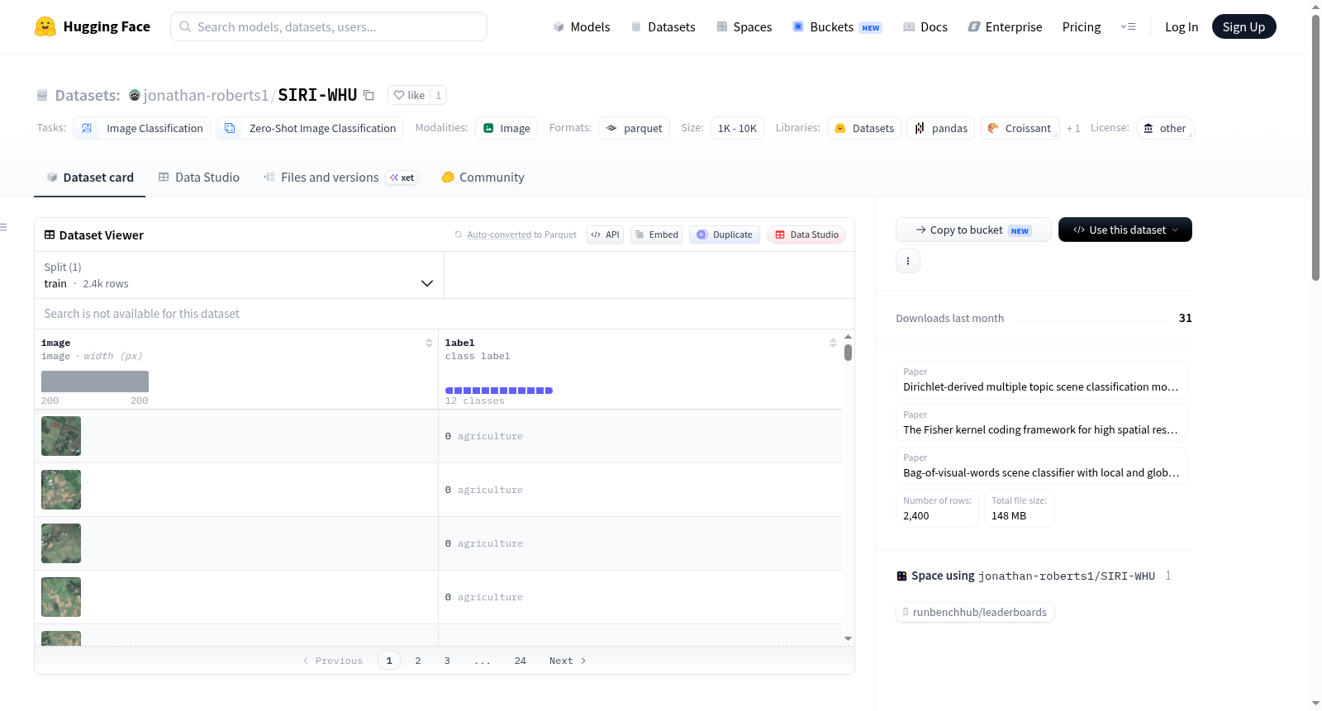1322x711 pixels.
Task: Click the Hugging Face logo icon
Action: 45,26
